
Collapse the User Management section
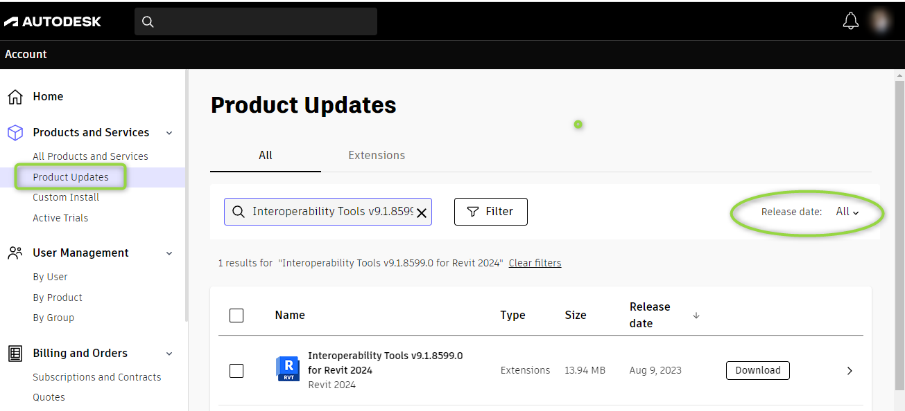click(x=170, y=253)
